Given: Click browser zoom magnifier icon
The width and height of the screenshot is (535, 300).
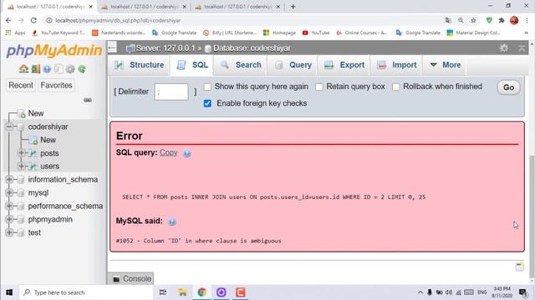Looking at the screenshot, I should (x=461, y=20).
